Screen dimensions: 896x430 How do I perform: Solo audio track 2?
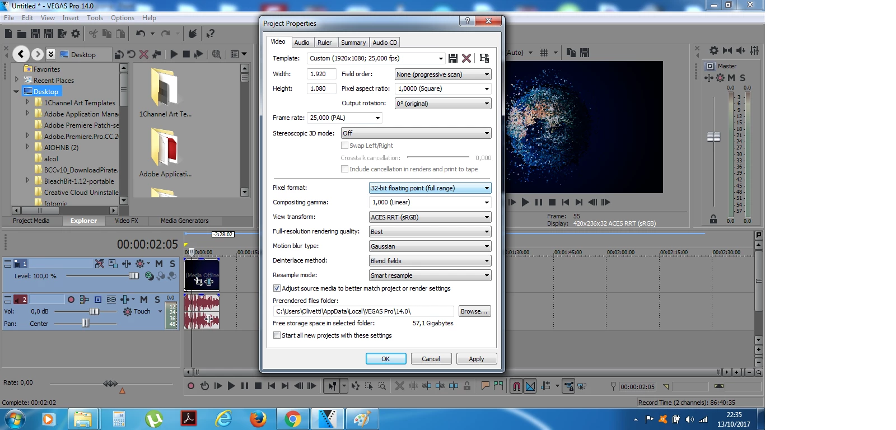[157, 300]
